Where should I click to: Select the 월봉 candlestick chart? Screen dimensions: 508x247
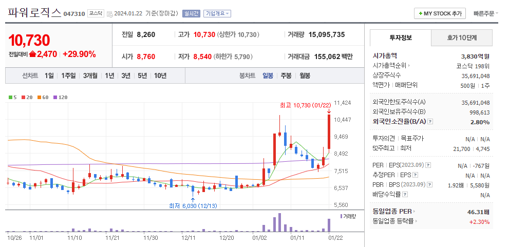pos(305,76)
